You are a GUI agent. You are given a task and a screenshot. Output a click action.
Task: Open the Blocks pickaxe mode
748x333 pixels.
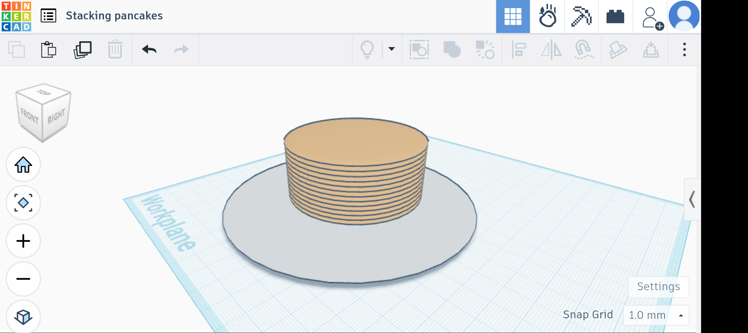pos(581,16)
